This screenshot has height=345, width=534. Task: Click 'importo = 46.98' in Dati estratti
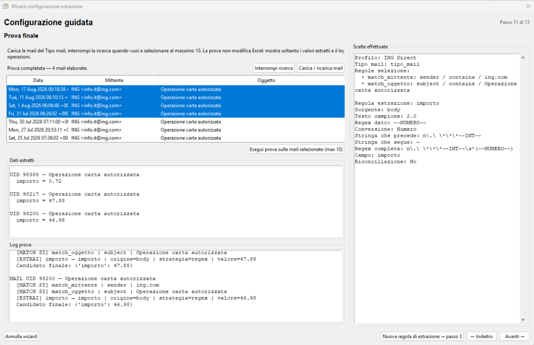(x=40, y=220)
